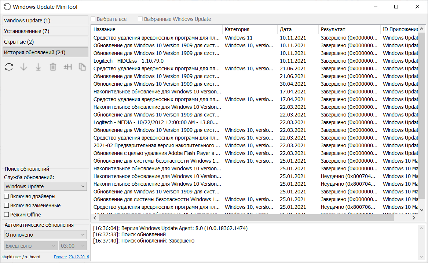Screen dimensions: 428x263
Task: Select Adobe Flash Player removal update row
Action: click(x=255, y=153)
